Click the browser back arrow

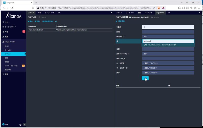[4, 8]
